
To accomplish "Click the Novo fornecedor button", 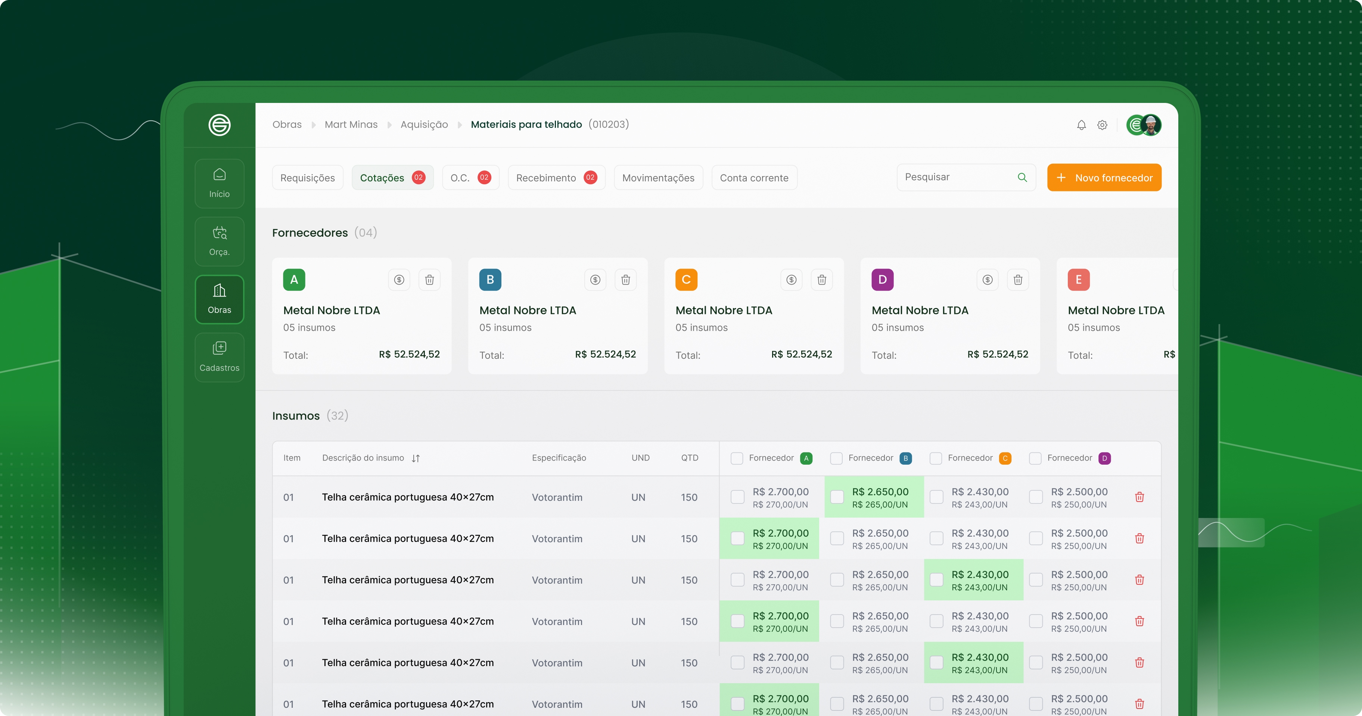I will pyautogui.click(x=1104, y=178).
